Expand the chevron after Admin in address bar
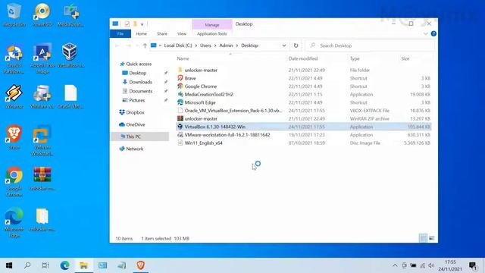The image size is (485, 273). (237, 45)
